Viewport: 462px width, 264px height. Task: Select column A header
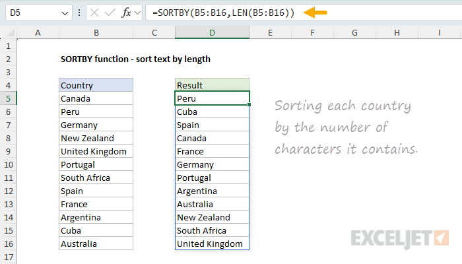[38, 32]
